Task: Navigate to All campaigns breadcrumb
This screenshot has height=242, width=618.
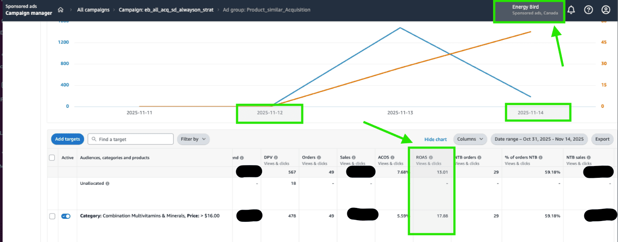Action: point(93,10)
